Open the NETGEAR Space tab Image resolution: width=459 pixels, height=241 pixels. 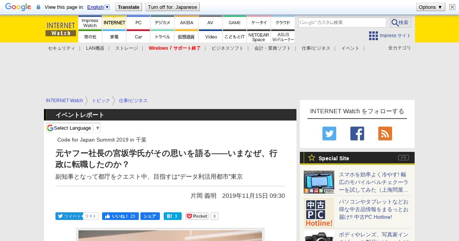pos(259,36)
